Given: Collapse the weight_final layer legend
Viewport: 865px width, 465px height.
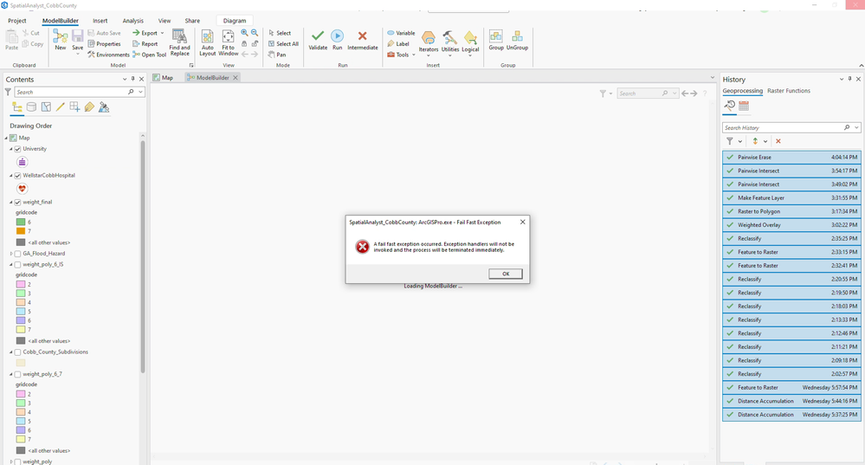Looking at the screenshot, I should point(11,203).
